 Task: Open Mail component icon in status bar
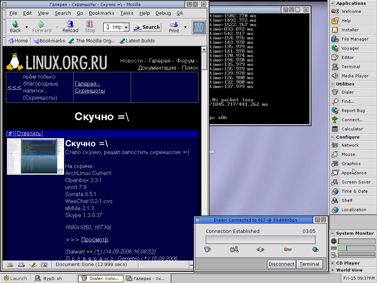pos(21,265)
